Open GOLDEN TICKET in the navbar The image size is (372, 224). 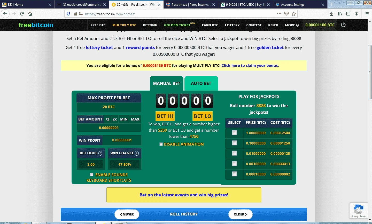coord(180,25)
